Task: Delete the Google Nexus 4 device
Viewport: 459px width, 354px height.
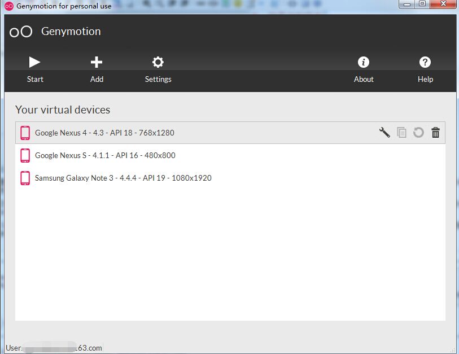Action: [x=435, y=132]
